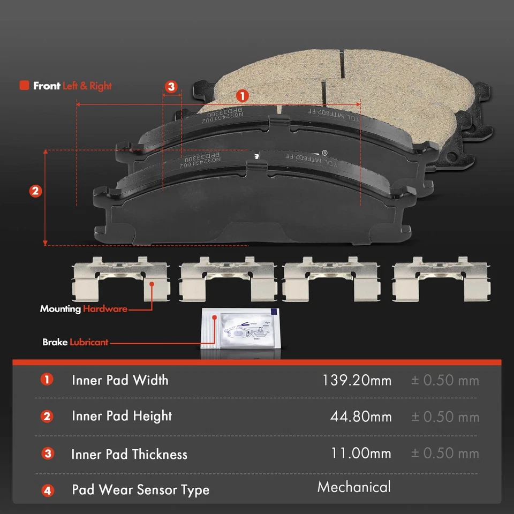Select the circled 1 in Inner Pad Width row

[x=47, y=379]
